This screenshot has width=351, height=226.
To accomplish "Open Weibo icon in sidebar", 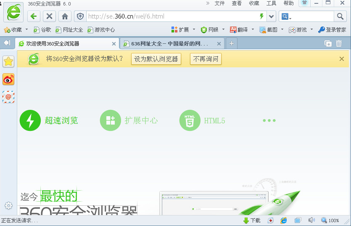I will (x=8, y=79).
